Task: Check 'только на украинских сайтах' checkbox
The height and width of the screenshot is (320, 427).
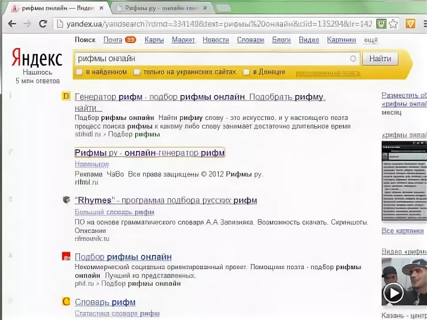Action: coord(137,72)
